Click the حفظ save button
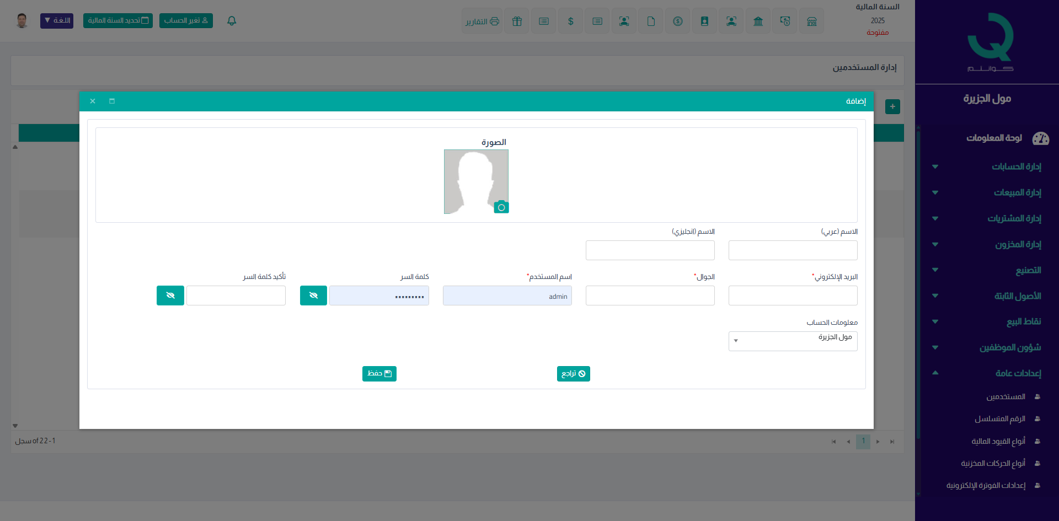 pos(379,374)
